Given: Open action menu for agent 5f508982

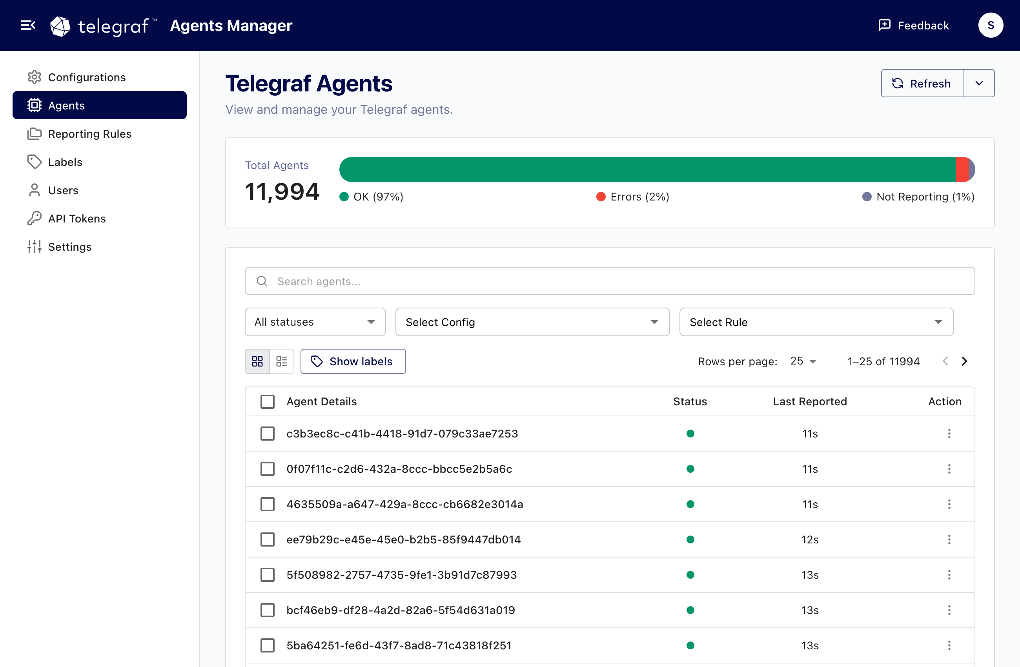Looking at the screenshot, I should pos(949,575).
